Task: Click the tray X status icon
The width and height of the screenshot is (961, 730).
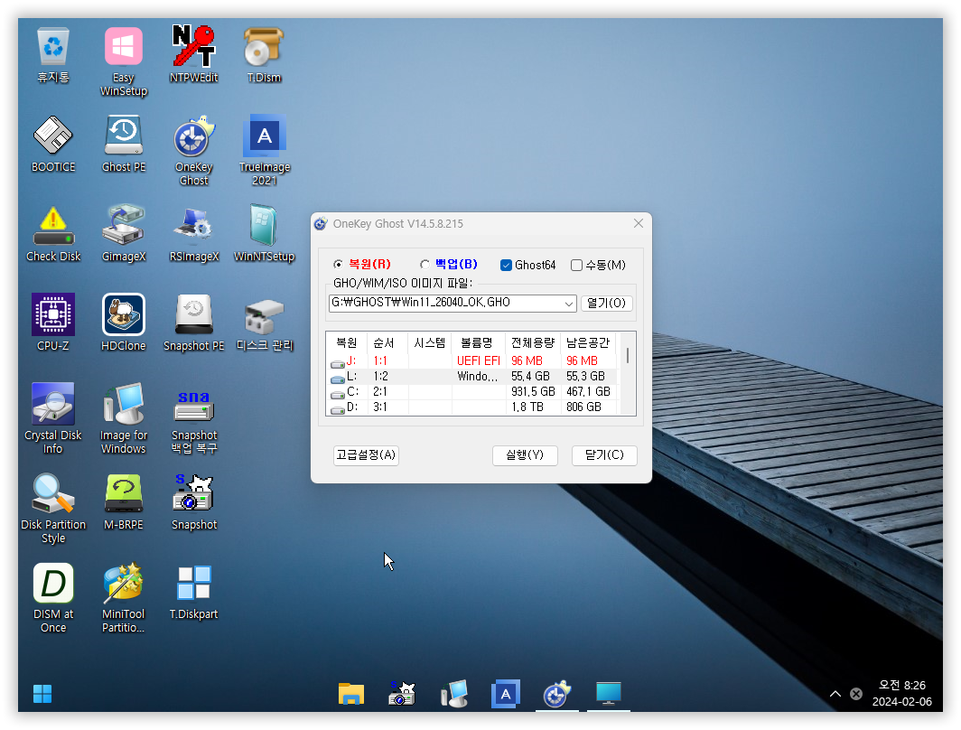Action: [x=856, y=694]
